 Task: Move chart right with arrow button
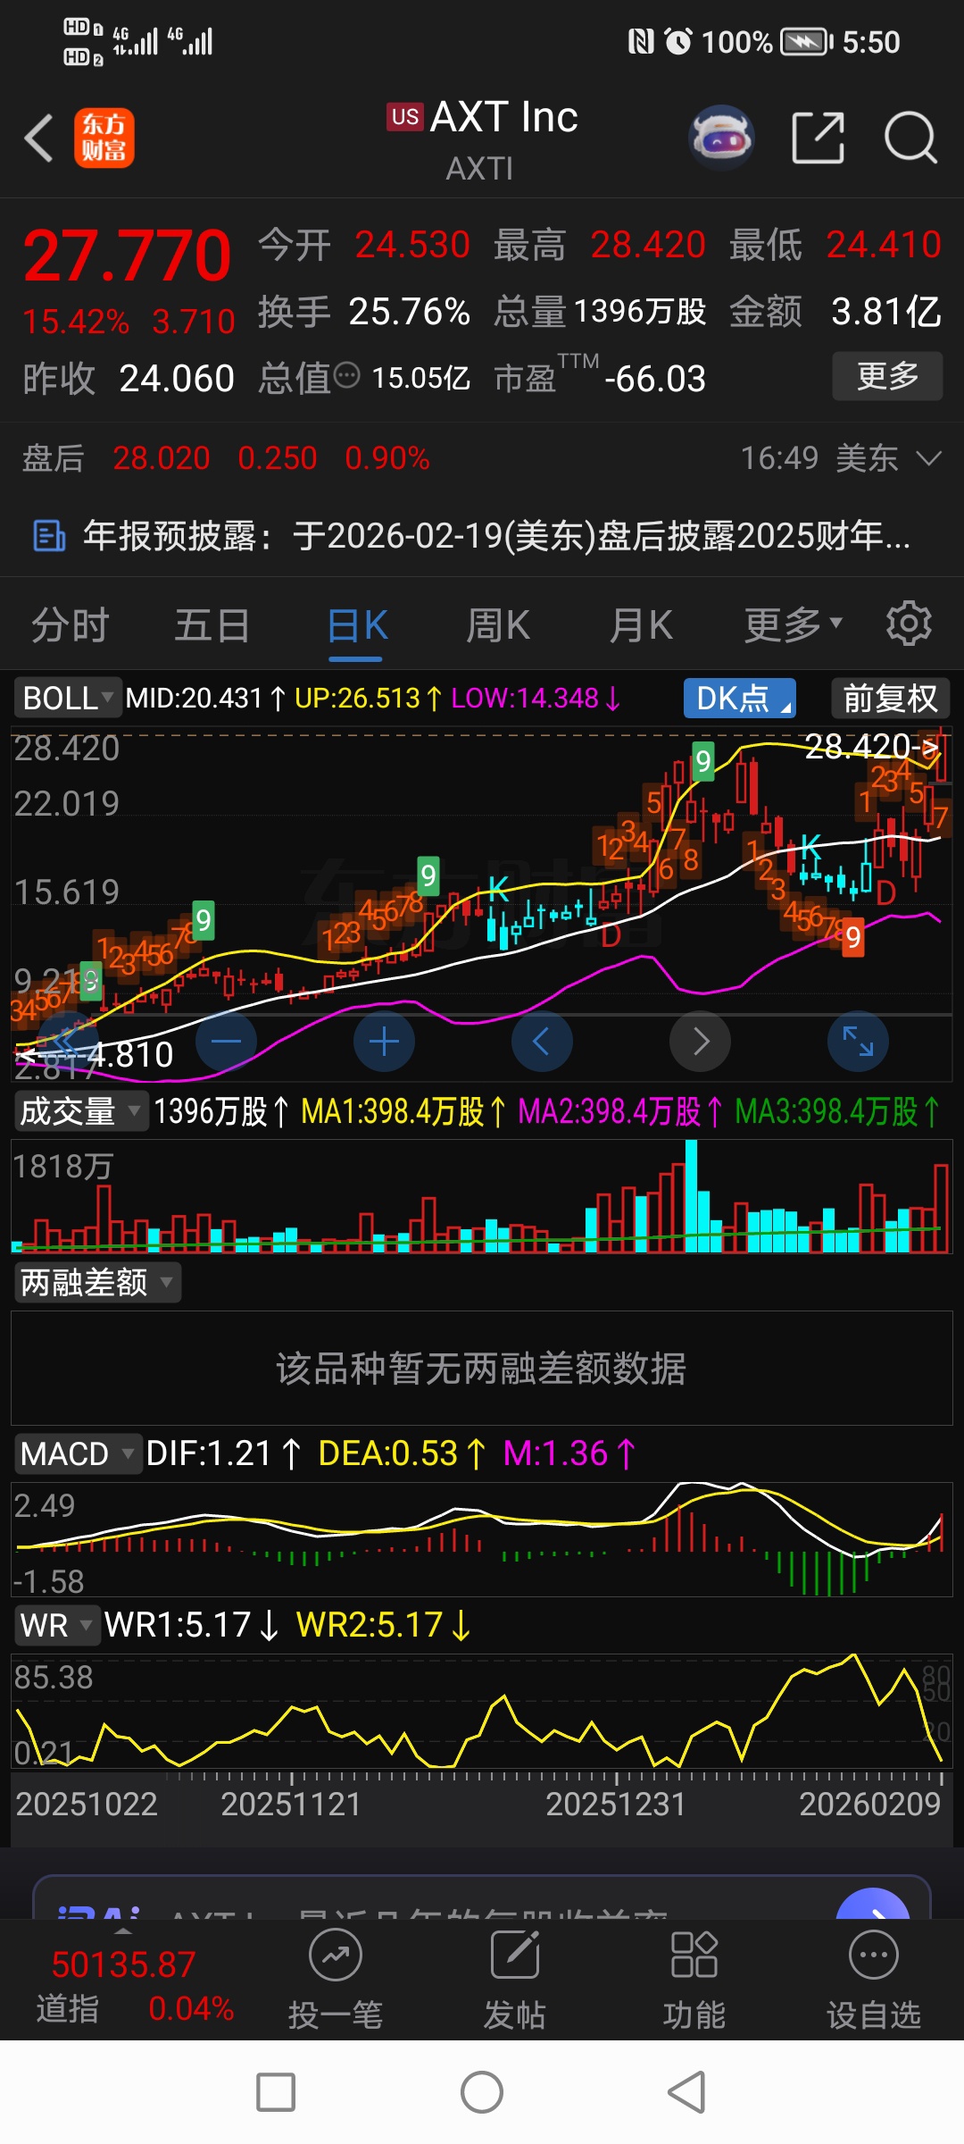(700, 1042)
